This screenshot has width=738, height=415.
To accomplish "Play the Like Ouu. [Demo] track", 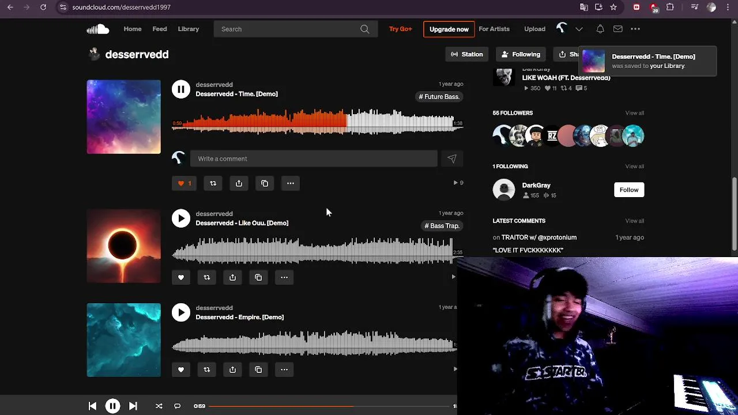I will coord(180,218).
